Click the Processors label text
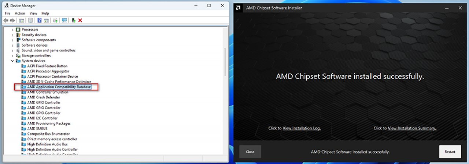This screenshot has width=469, height=164. [30, 30]
